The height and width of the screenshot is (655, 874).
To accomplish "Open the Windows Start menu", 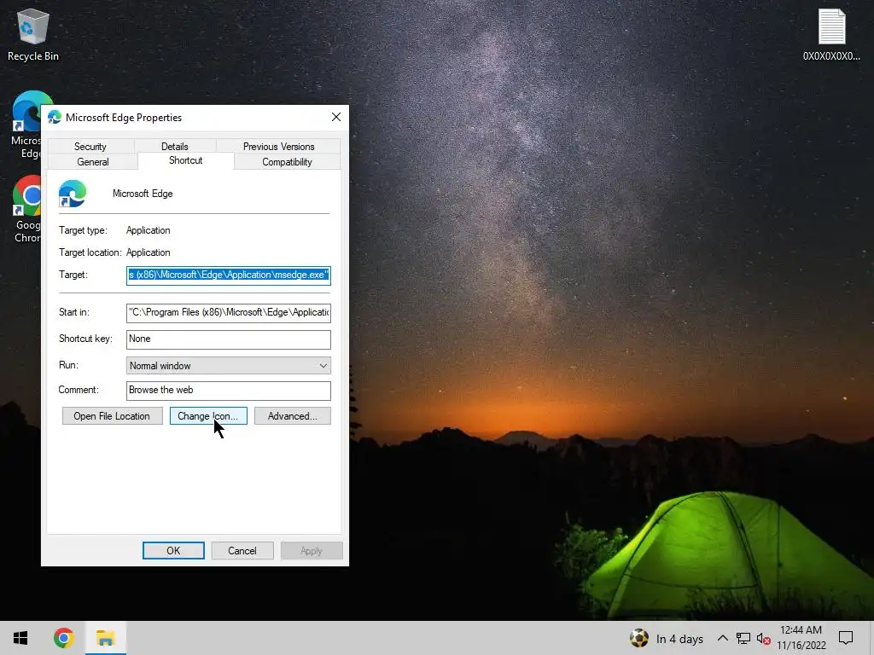I will pos(20,638).
